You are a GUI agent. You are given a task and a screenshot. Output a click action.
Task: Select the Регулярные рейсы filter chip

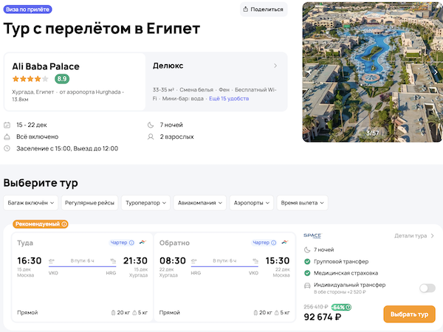(x=89, y=203)
